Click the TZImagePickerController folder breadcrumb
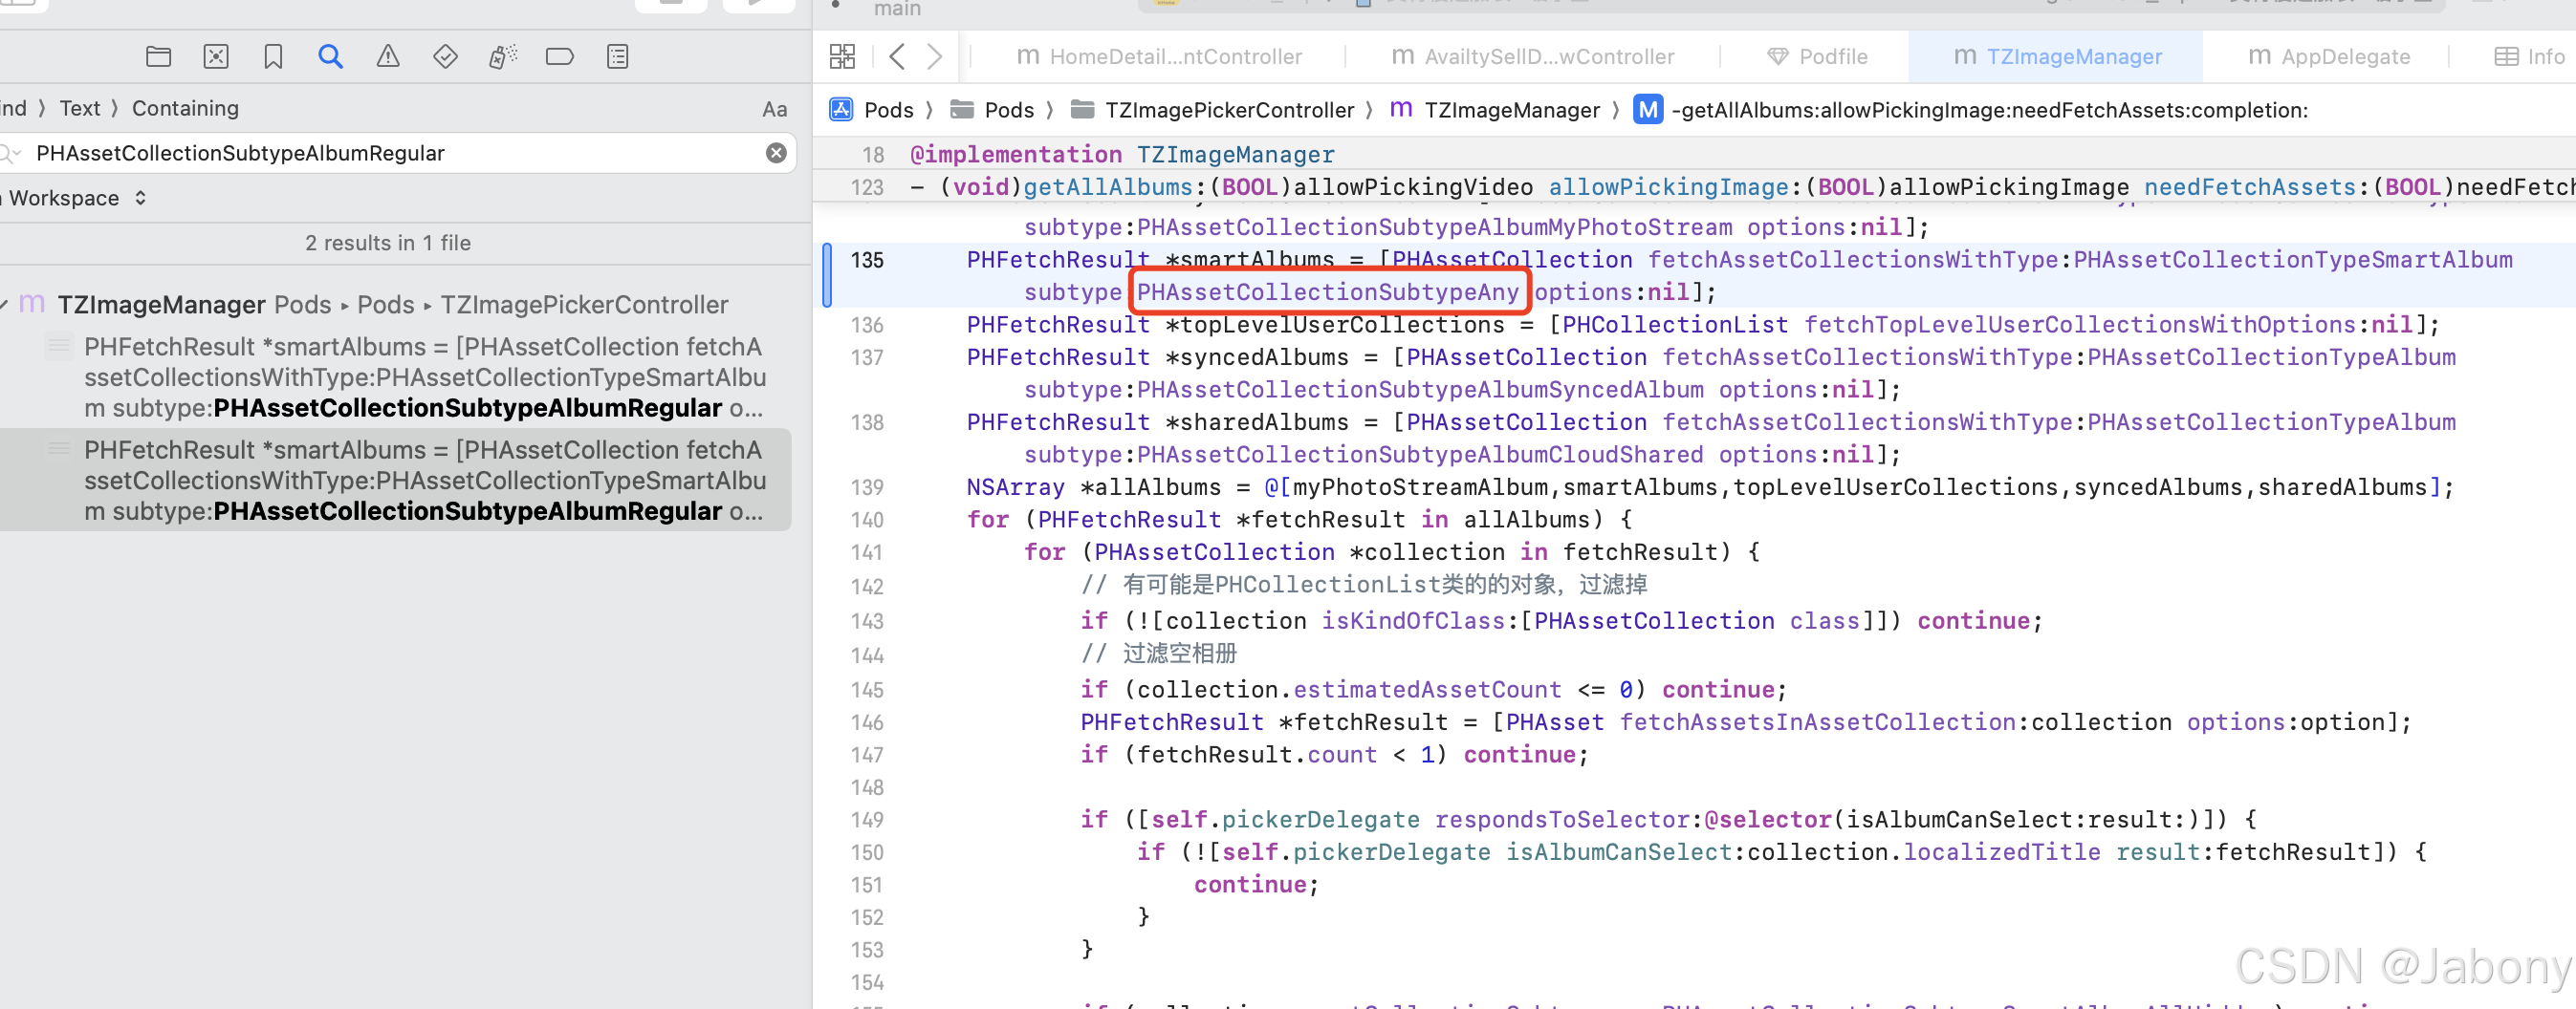 pyautogui.click(x=1212, y=110)
